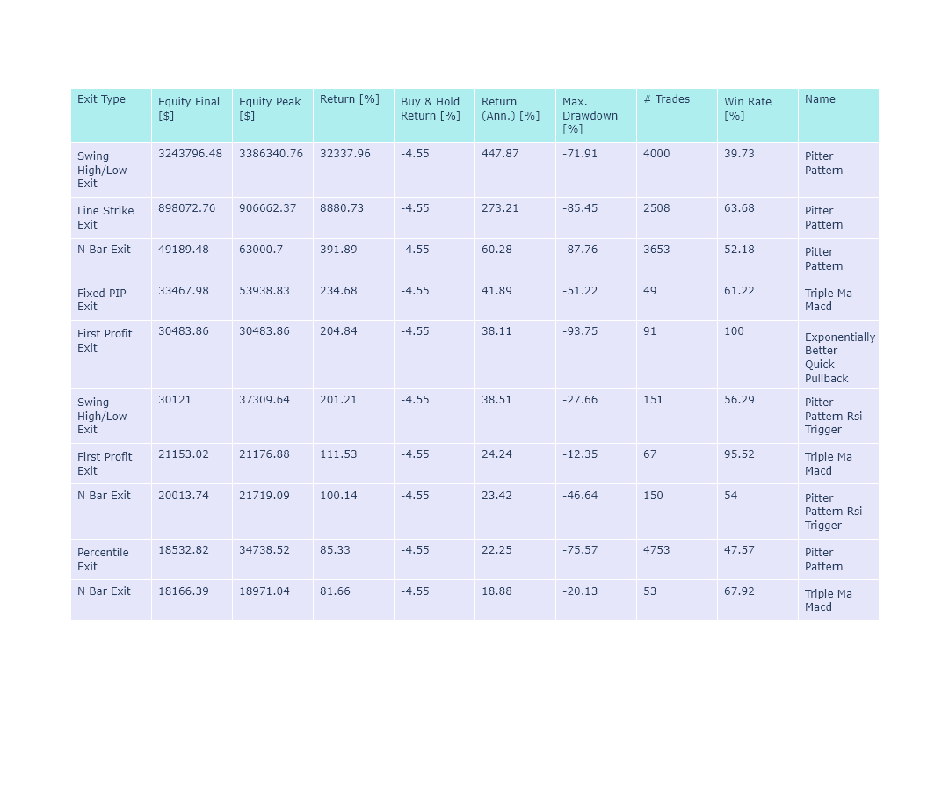Image resolution: width=949 pixels, height=791 pixels.
Task: Click equity final 30121
Action: click(x=174, y=399)
